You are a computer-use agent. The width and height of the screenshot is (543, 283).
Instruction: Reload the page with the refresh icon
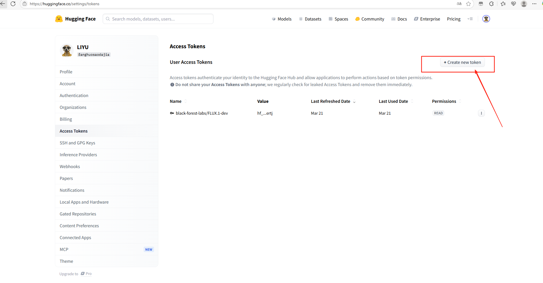tap(13, 4)
